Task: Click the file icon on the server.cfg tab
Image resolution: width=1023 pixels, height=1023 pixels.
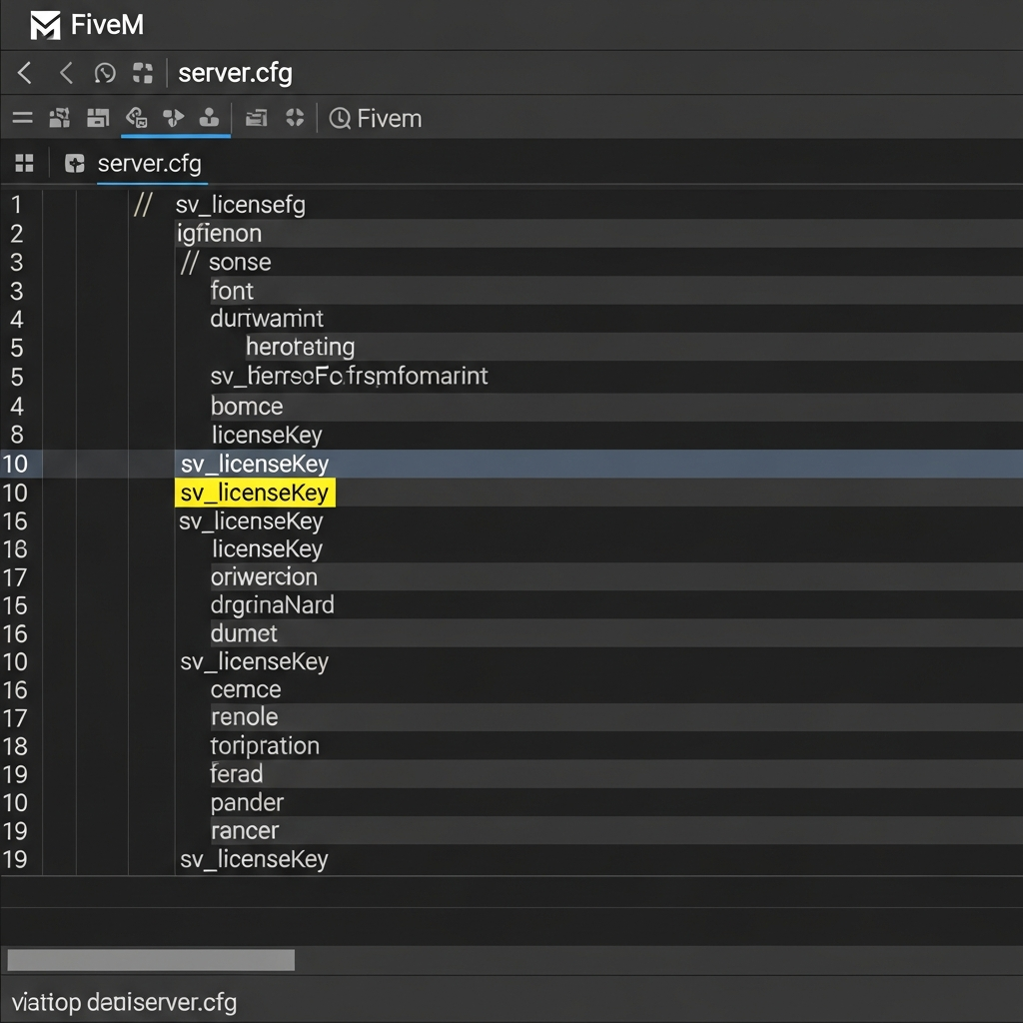Action: (x=75, y=163)
